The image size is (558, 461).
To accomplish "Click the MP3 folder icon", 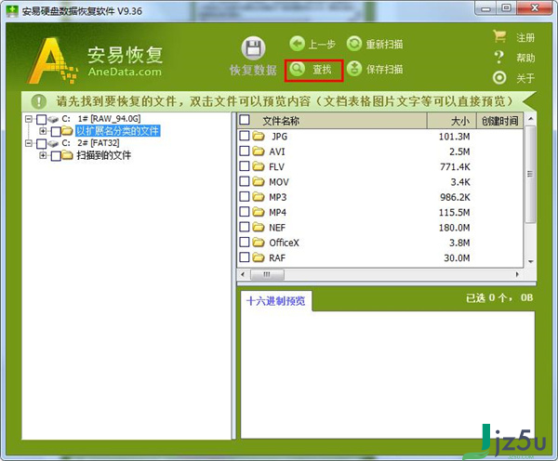I will pyautogui.click(x=259, y=197).
